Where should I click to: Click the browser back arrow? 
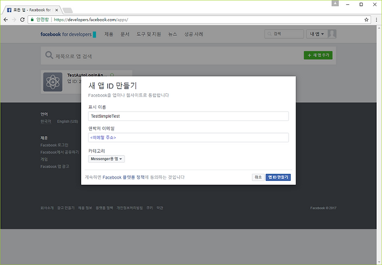coord(6,20)
